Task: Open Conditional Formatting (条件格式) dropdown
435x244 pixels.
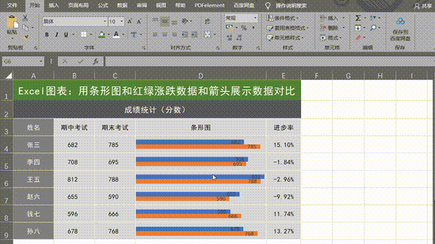Action: coord(283,18)
